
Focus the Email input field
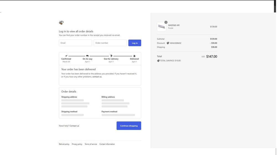point(75,43)
